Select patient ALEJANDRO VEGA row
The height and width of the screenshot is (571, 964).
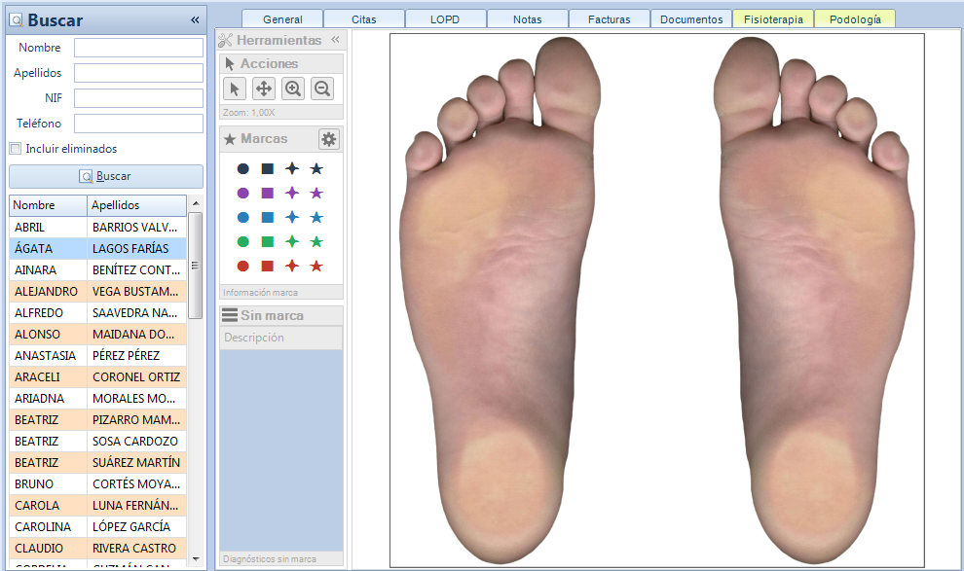point(97,291)
